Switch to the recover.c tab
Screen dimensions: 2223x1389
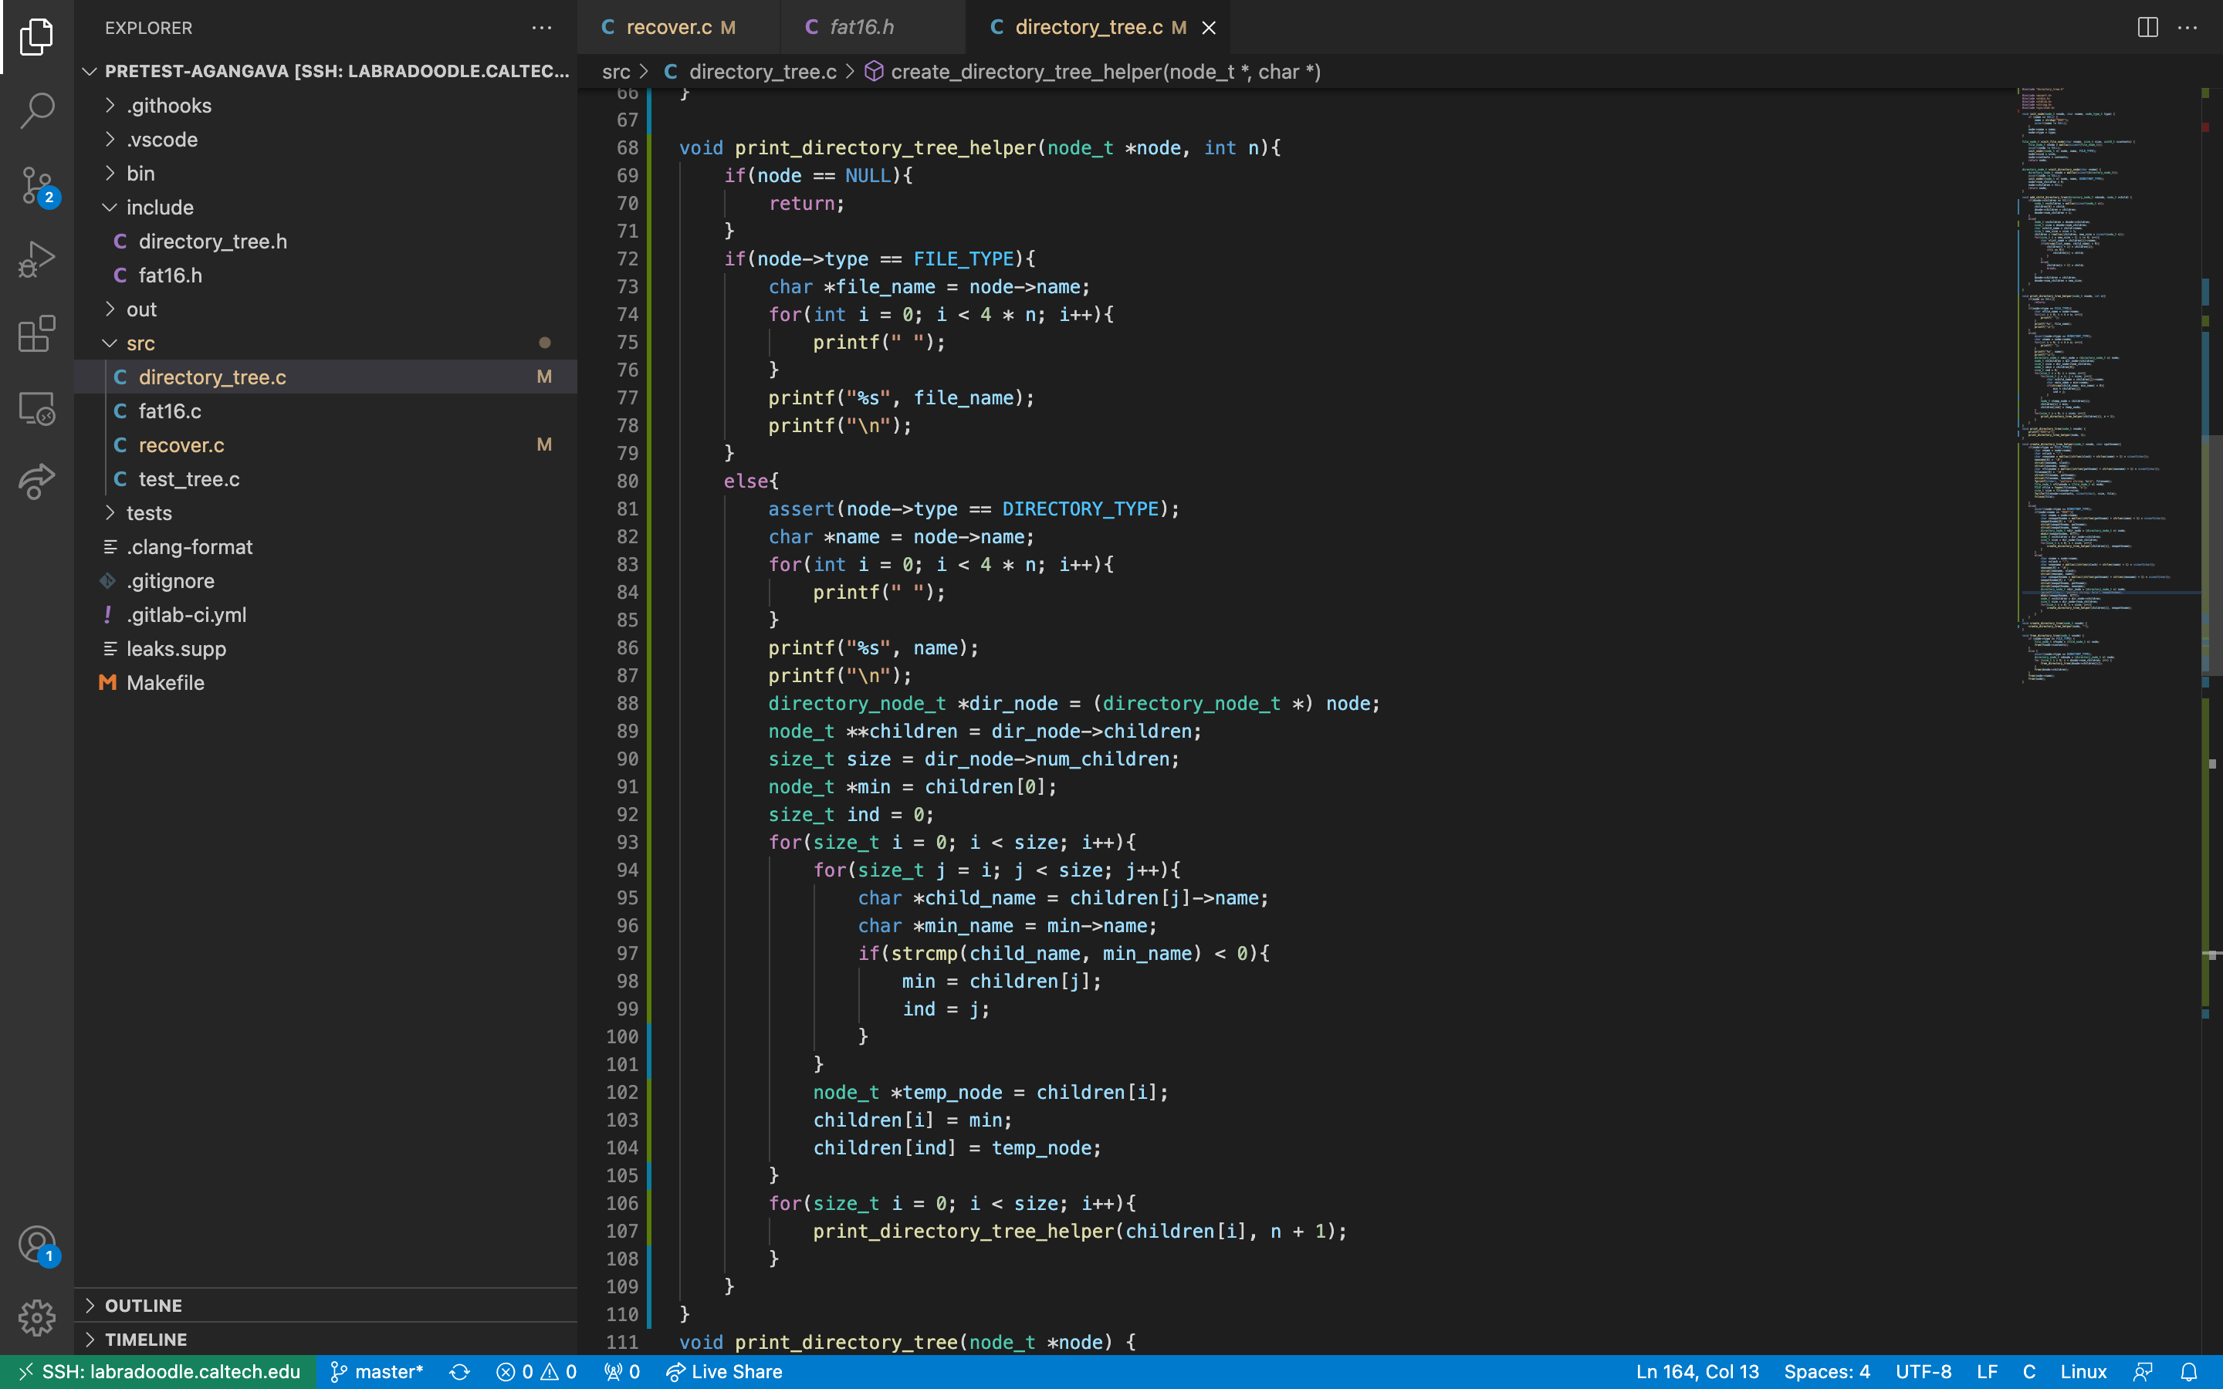pyautogui.click(x=668, y=28)
